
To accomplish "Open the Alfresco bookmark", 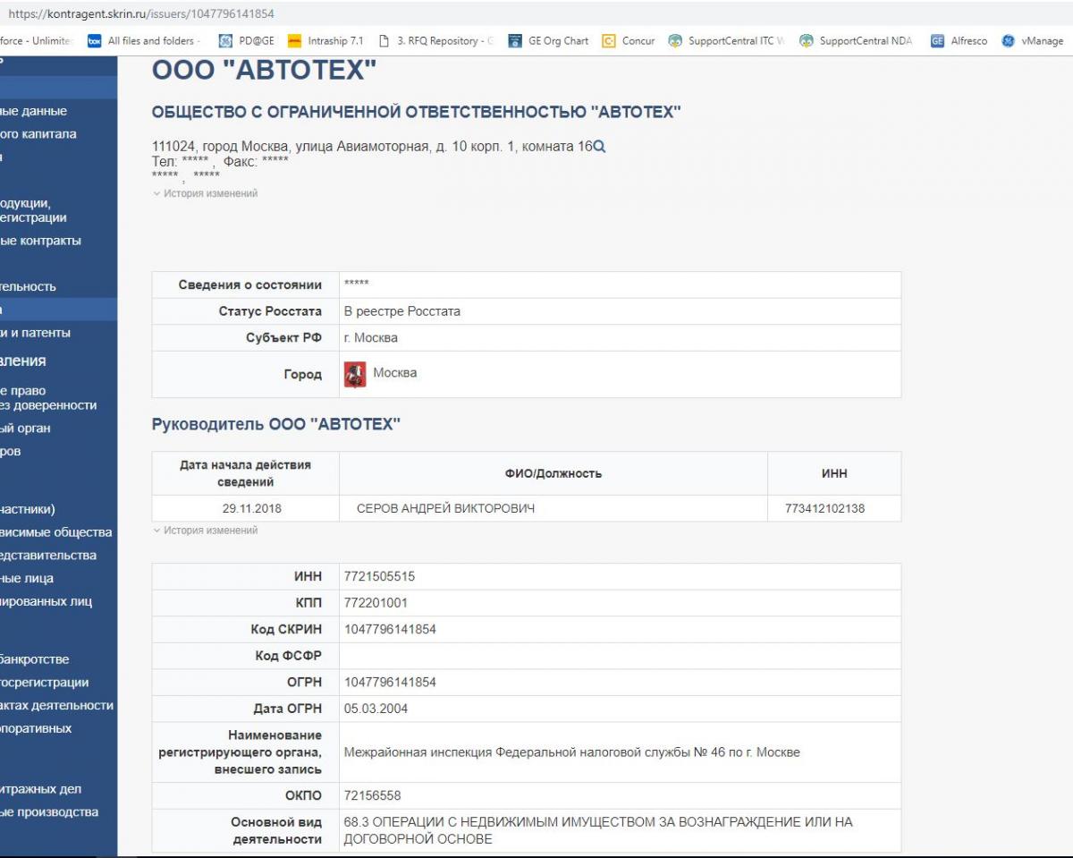I will pos(959,41).
